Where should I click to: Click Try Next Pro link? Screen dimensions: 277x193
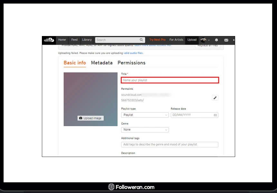click(157, 40)
